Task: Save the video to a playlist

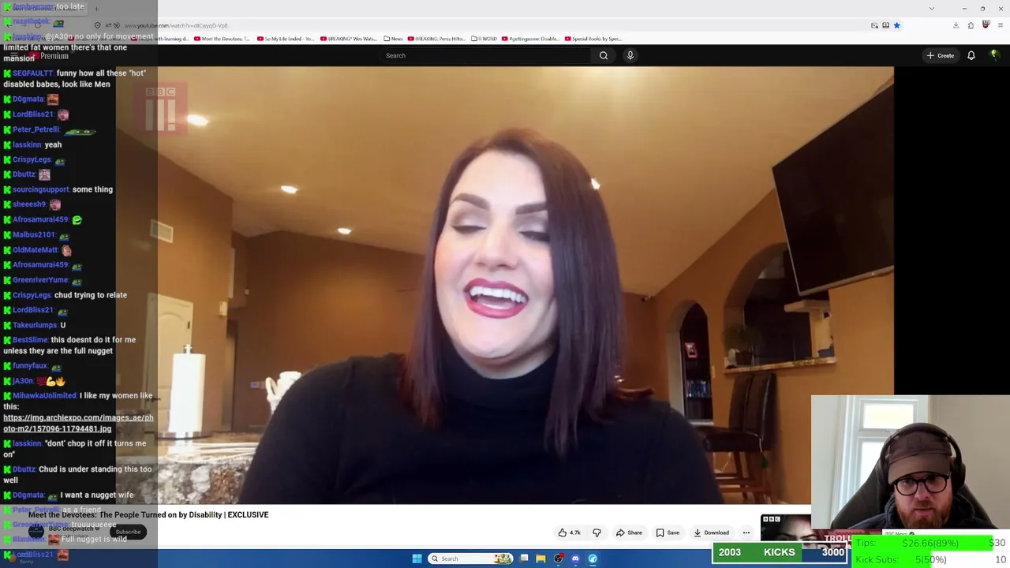Action: tap(668, 532)
